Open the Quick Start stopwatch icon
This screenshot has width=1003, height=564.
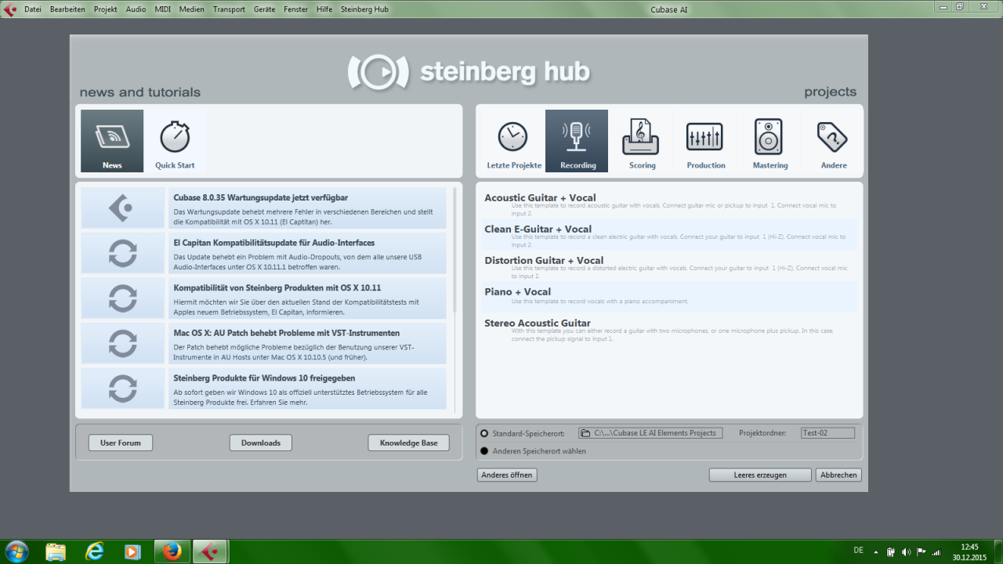point(175,141)
